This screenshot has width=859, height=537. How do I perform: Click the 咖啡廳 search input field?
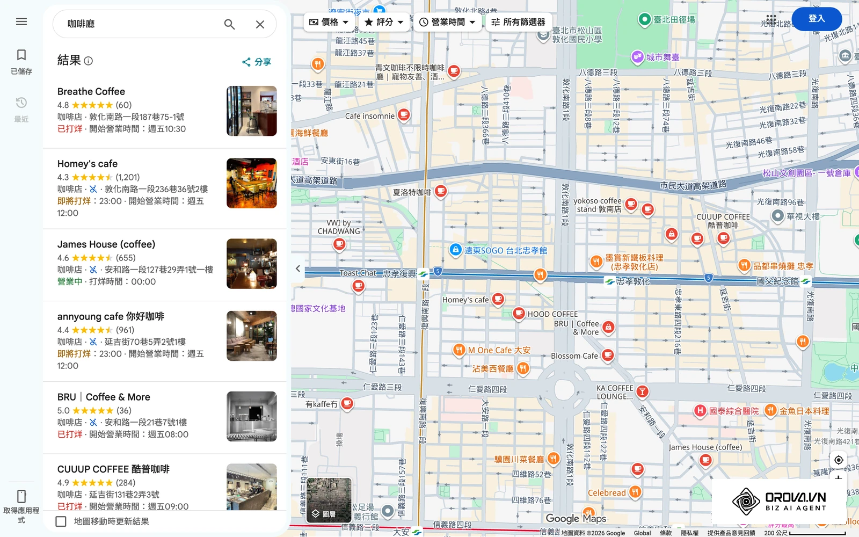141,24
